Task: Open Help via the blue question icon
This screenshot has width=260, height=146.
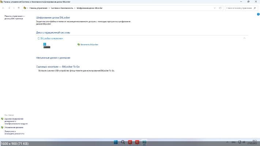Action: point(258,14)
